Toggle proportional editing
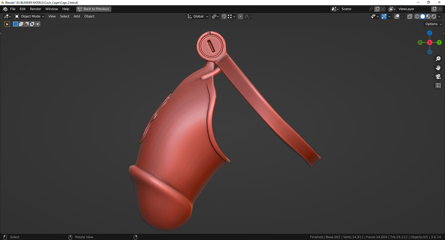The image size is (445, 240). pyautogui.click(x=241, y=16)
